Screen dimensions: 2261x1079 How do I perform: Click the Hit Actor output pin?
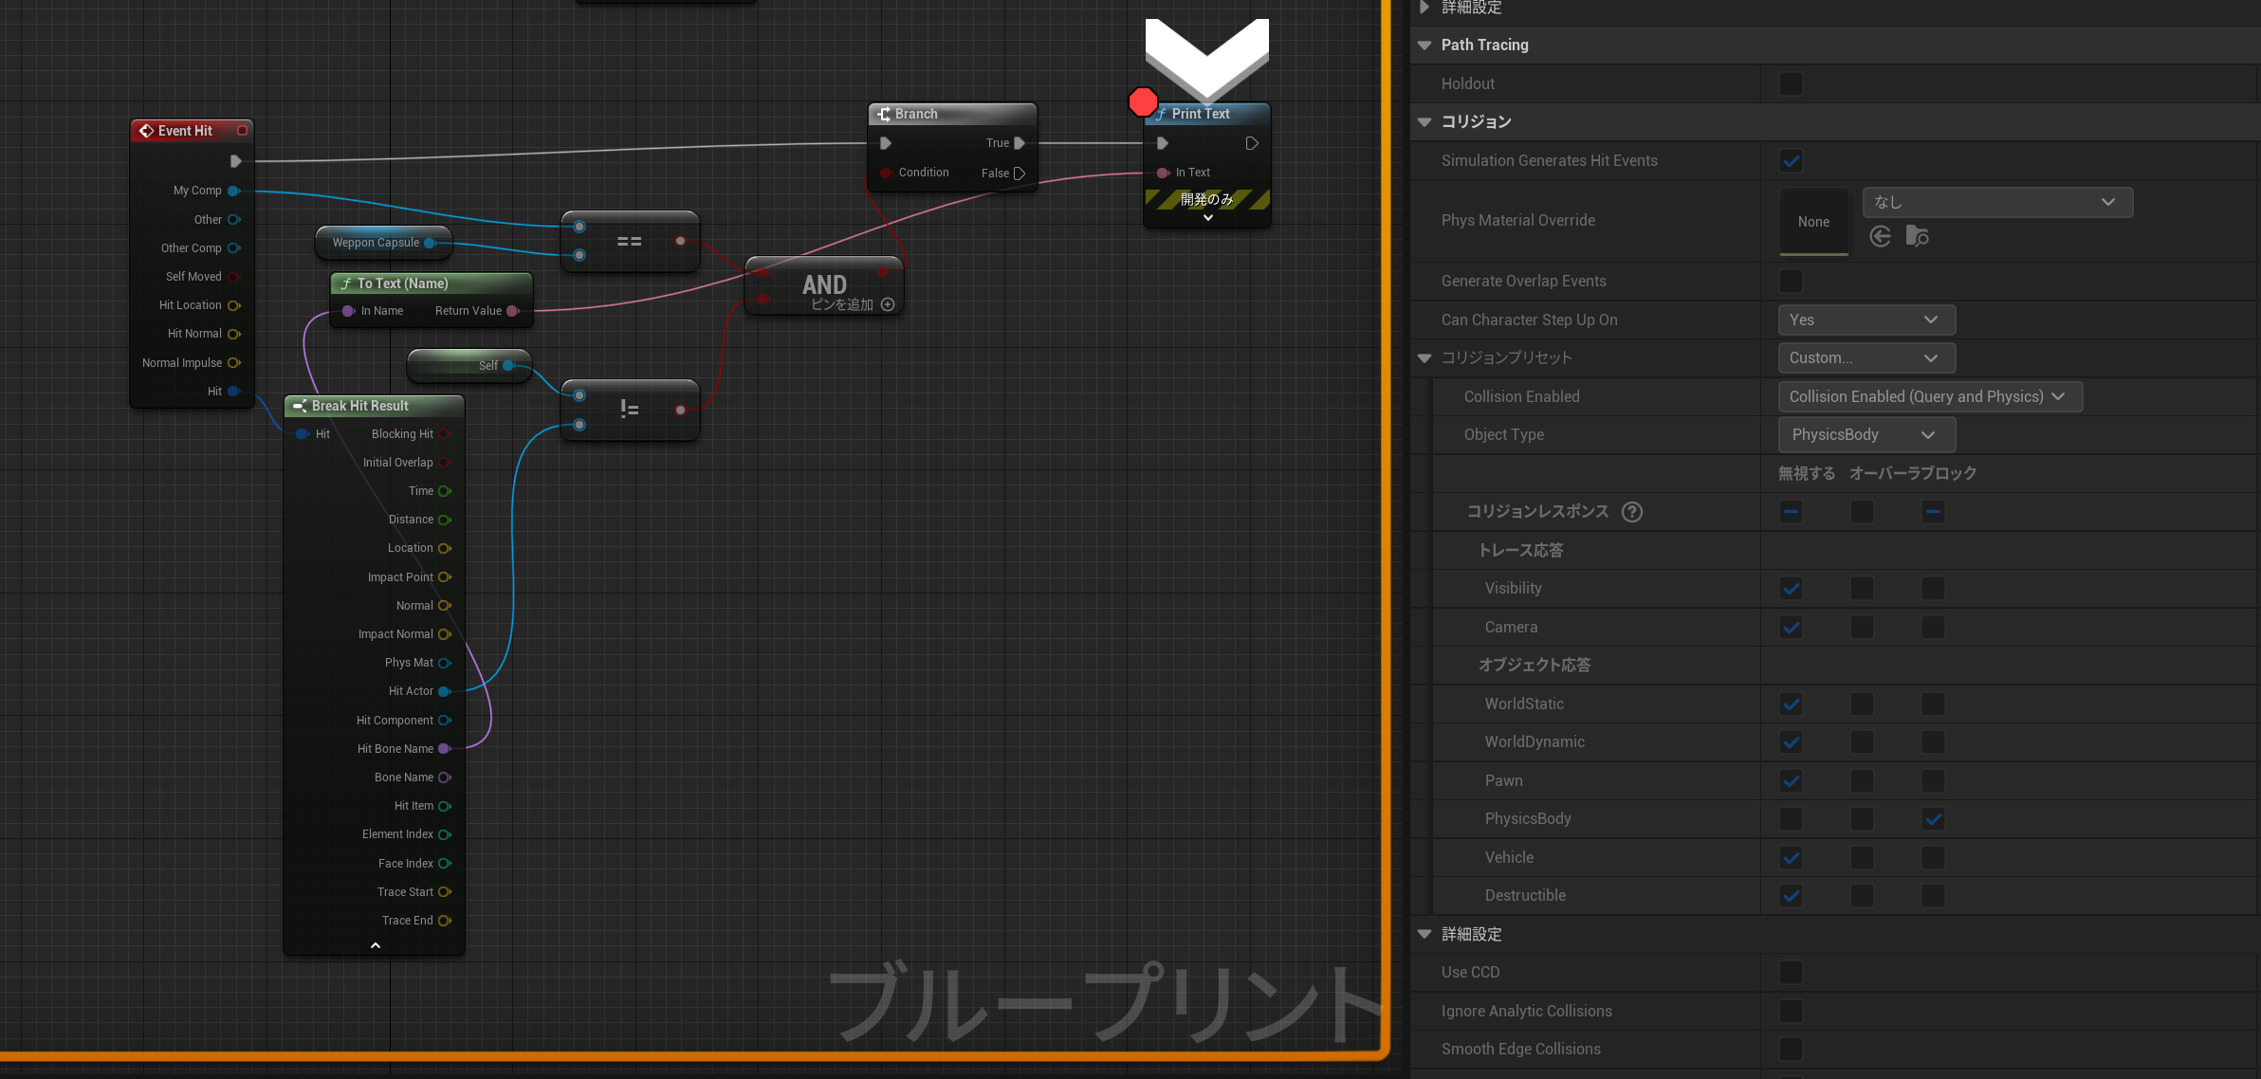coord(444,691)
